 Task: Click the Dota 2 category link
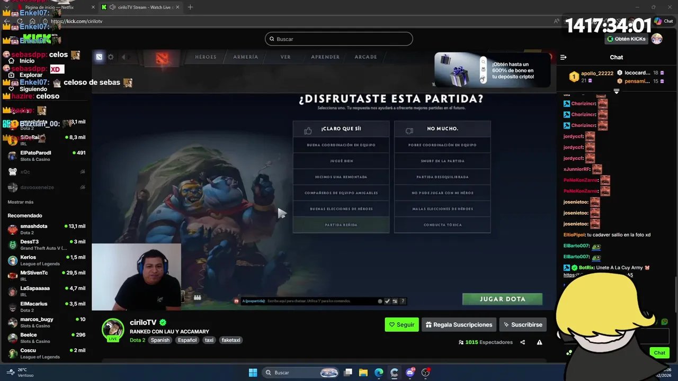pos(137,340)
